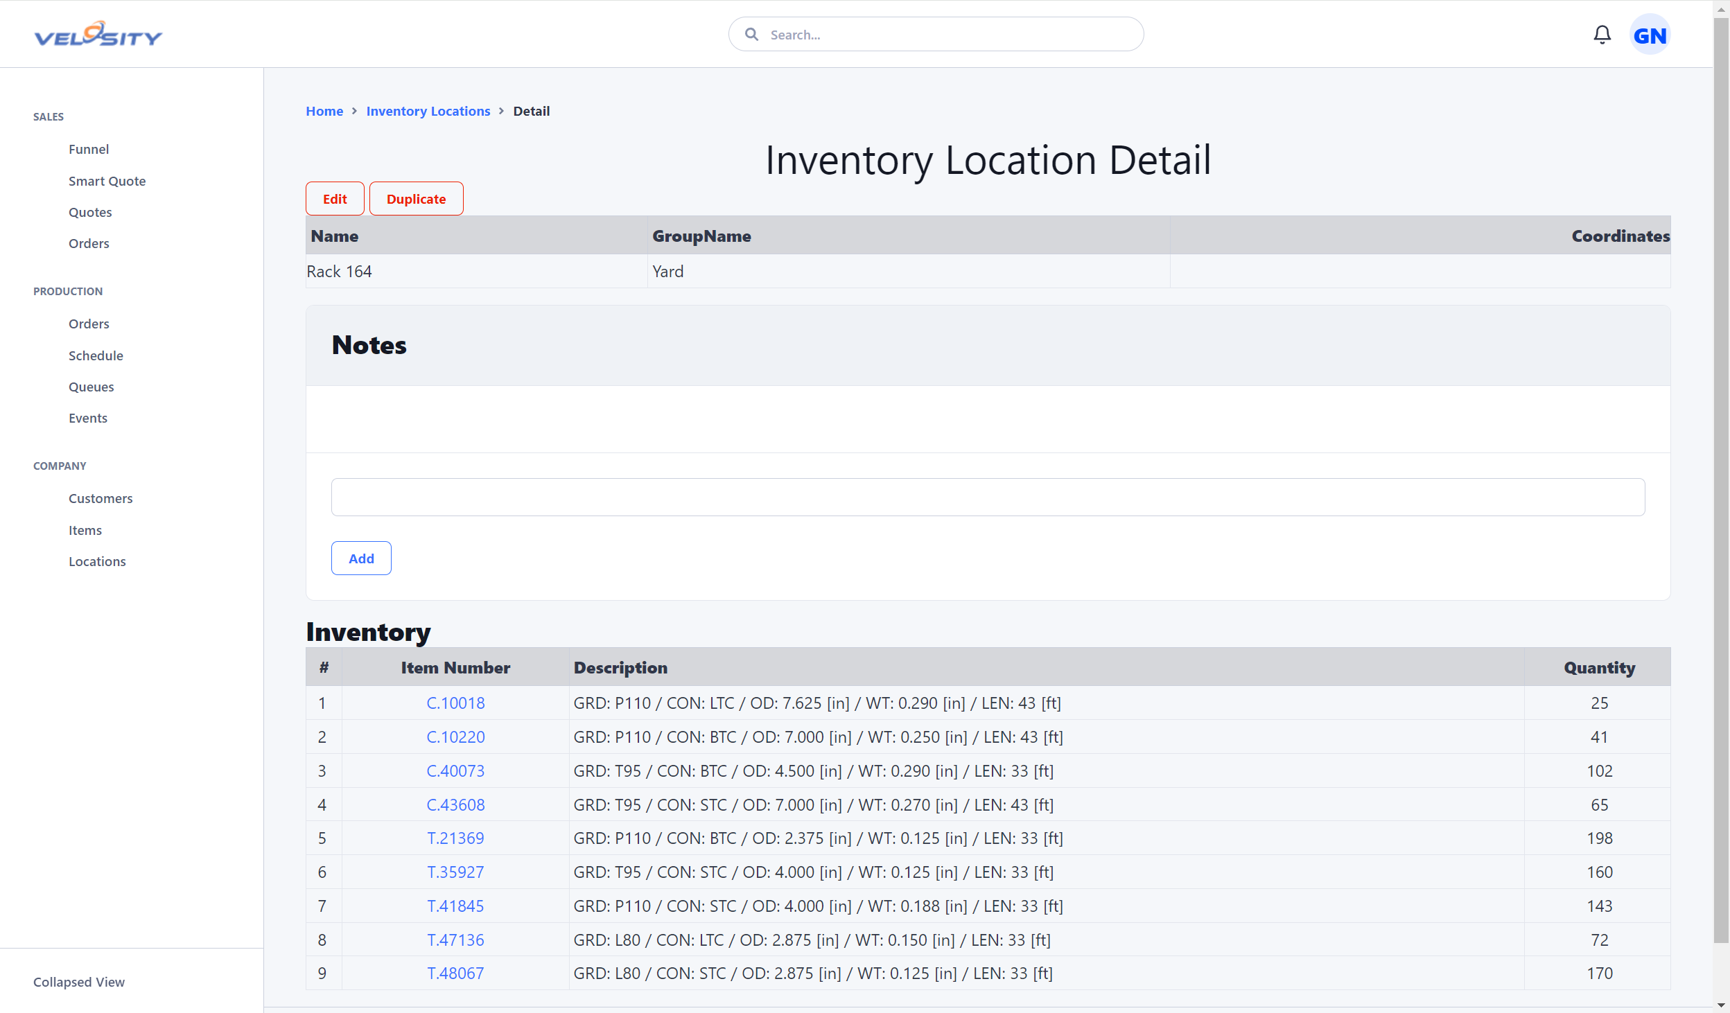Open Items under Company
The image size is (1730, 1013).
pyautogui.click(x=85, y=530)
